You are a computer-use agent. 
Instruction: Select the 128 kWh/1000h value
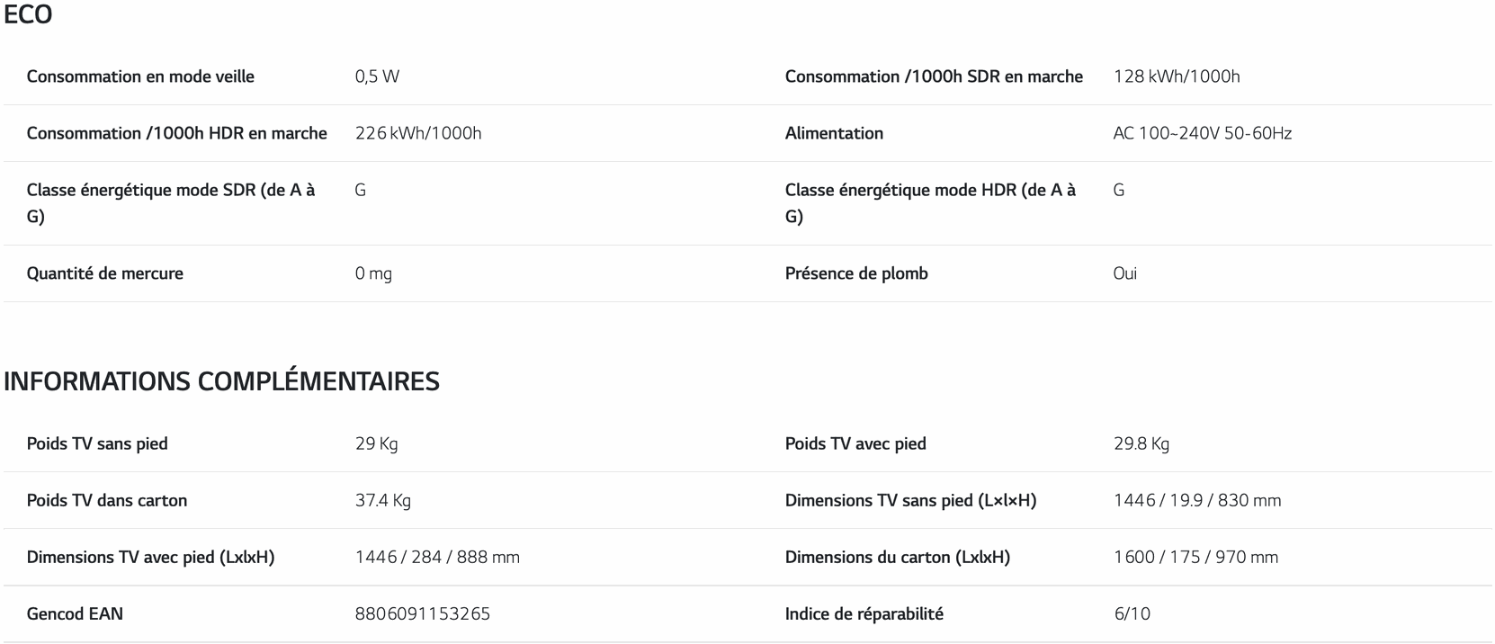pos(1177,76)
